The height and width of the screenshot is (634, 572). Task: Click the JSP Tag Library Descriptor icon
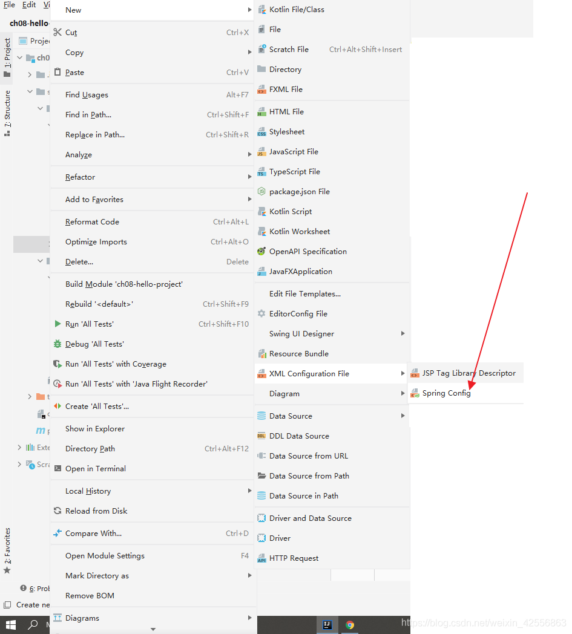click(415, 373)
